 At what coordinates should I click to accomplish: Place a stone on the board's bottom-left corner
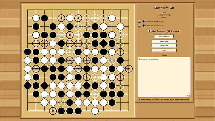coord(27,111)
